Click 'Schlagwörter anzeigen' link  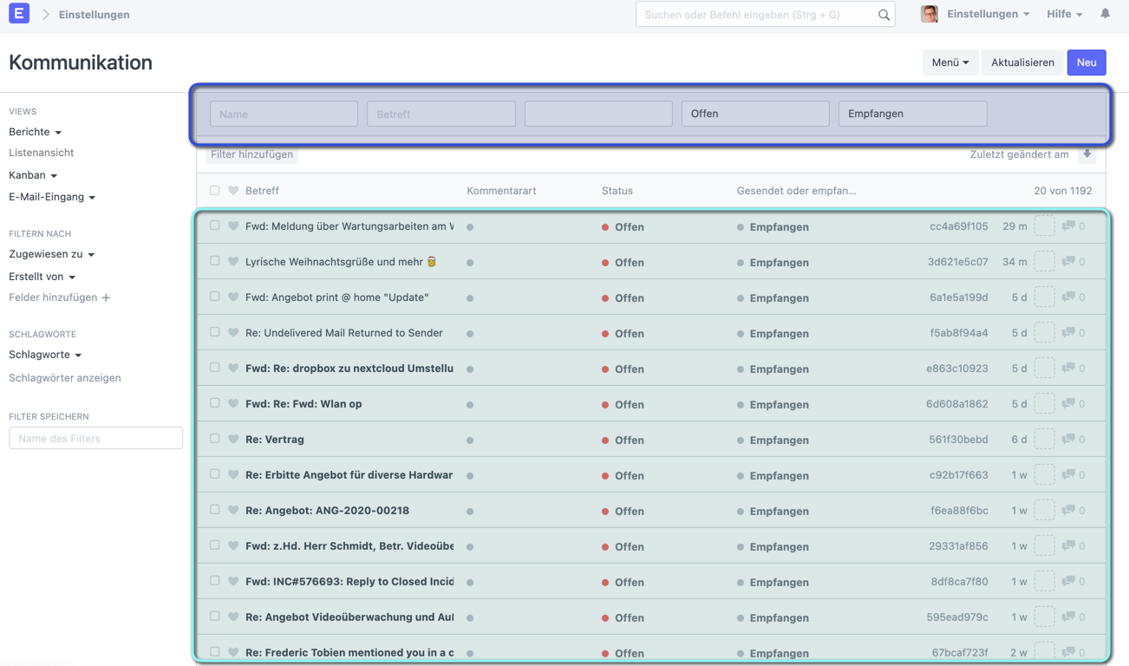coord(65,378)
